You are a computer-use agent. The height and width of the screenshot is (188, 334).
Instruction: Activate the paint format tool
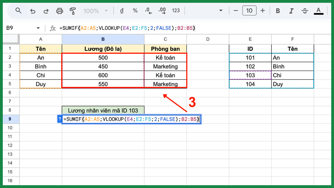[x=73, y=11]
